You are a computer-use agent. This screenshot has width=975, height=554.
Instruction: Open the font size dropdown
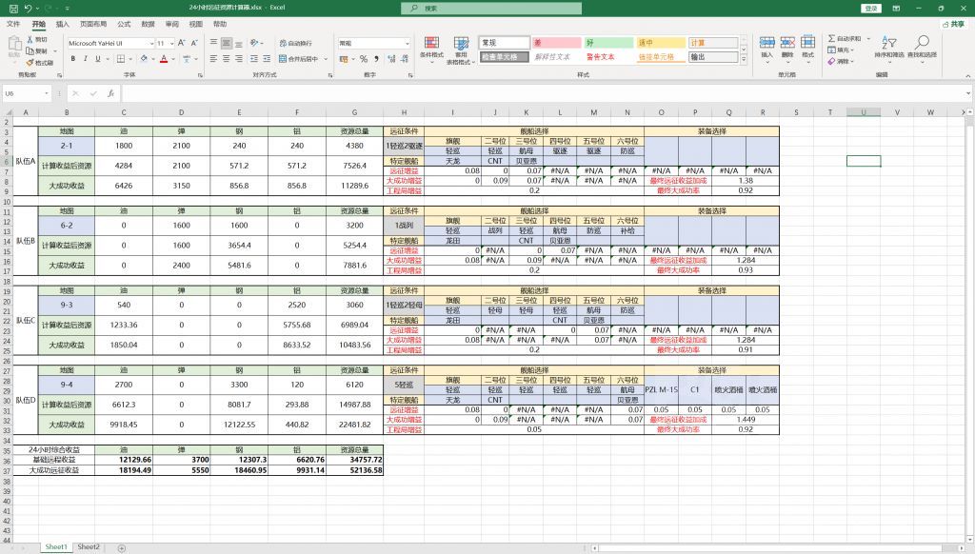(170, 44)
